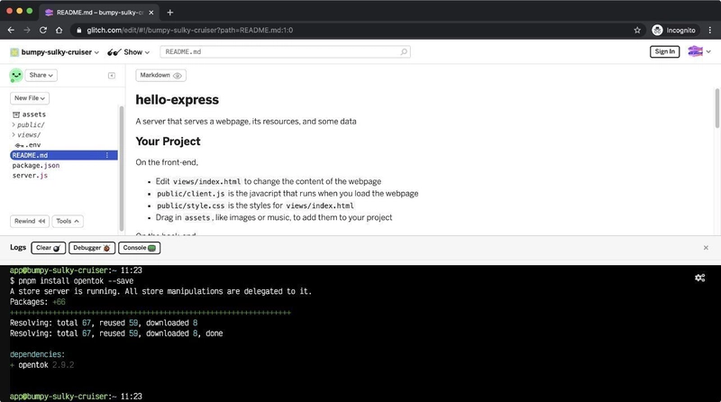Click the browser forward arrow
The width and height of the screenshot is (721, 402).
coord(27,30)
